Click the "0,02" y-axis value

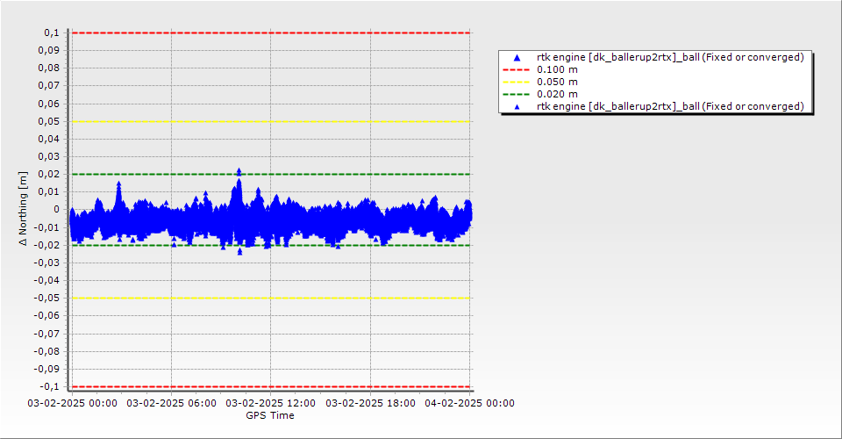[49, 174]
